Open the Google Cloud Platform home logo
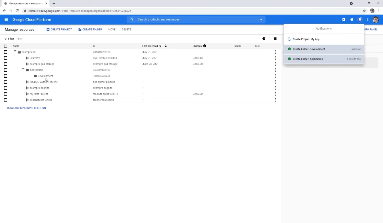 tap(32, 20)
